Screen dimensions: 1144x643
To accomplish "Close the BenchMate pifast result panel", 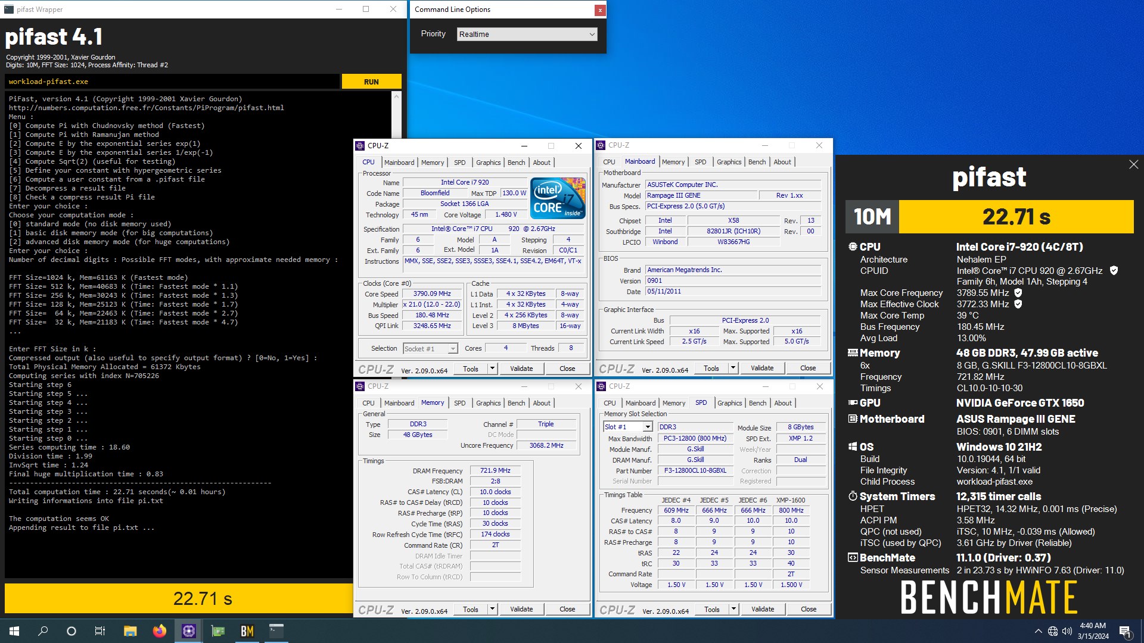I will pos(1133,164).
